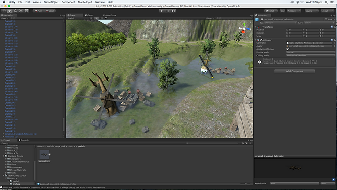The width and height of the screenshot is (337, 190).
Task: Select the Hand tool in toolbar
Action: tap(4, 11)
